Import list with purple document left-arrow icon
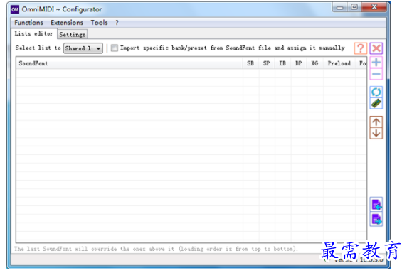407x273 pixels. tap(376, 205)
